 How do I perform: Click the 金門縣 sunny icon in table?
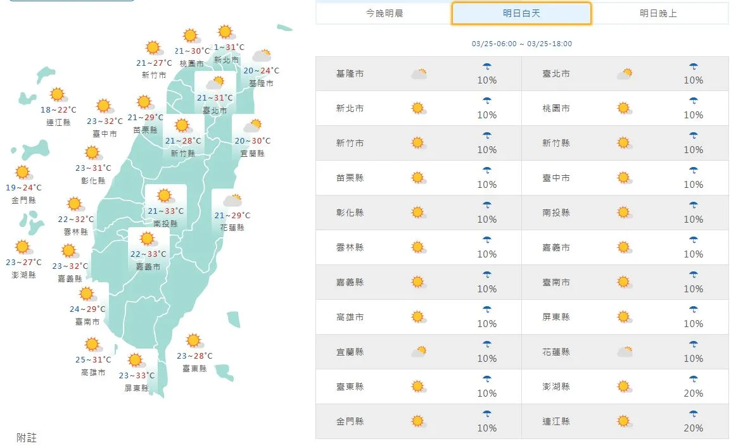[419, 421]
